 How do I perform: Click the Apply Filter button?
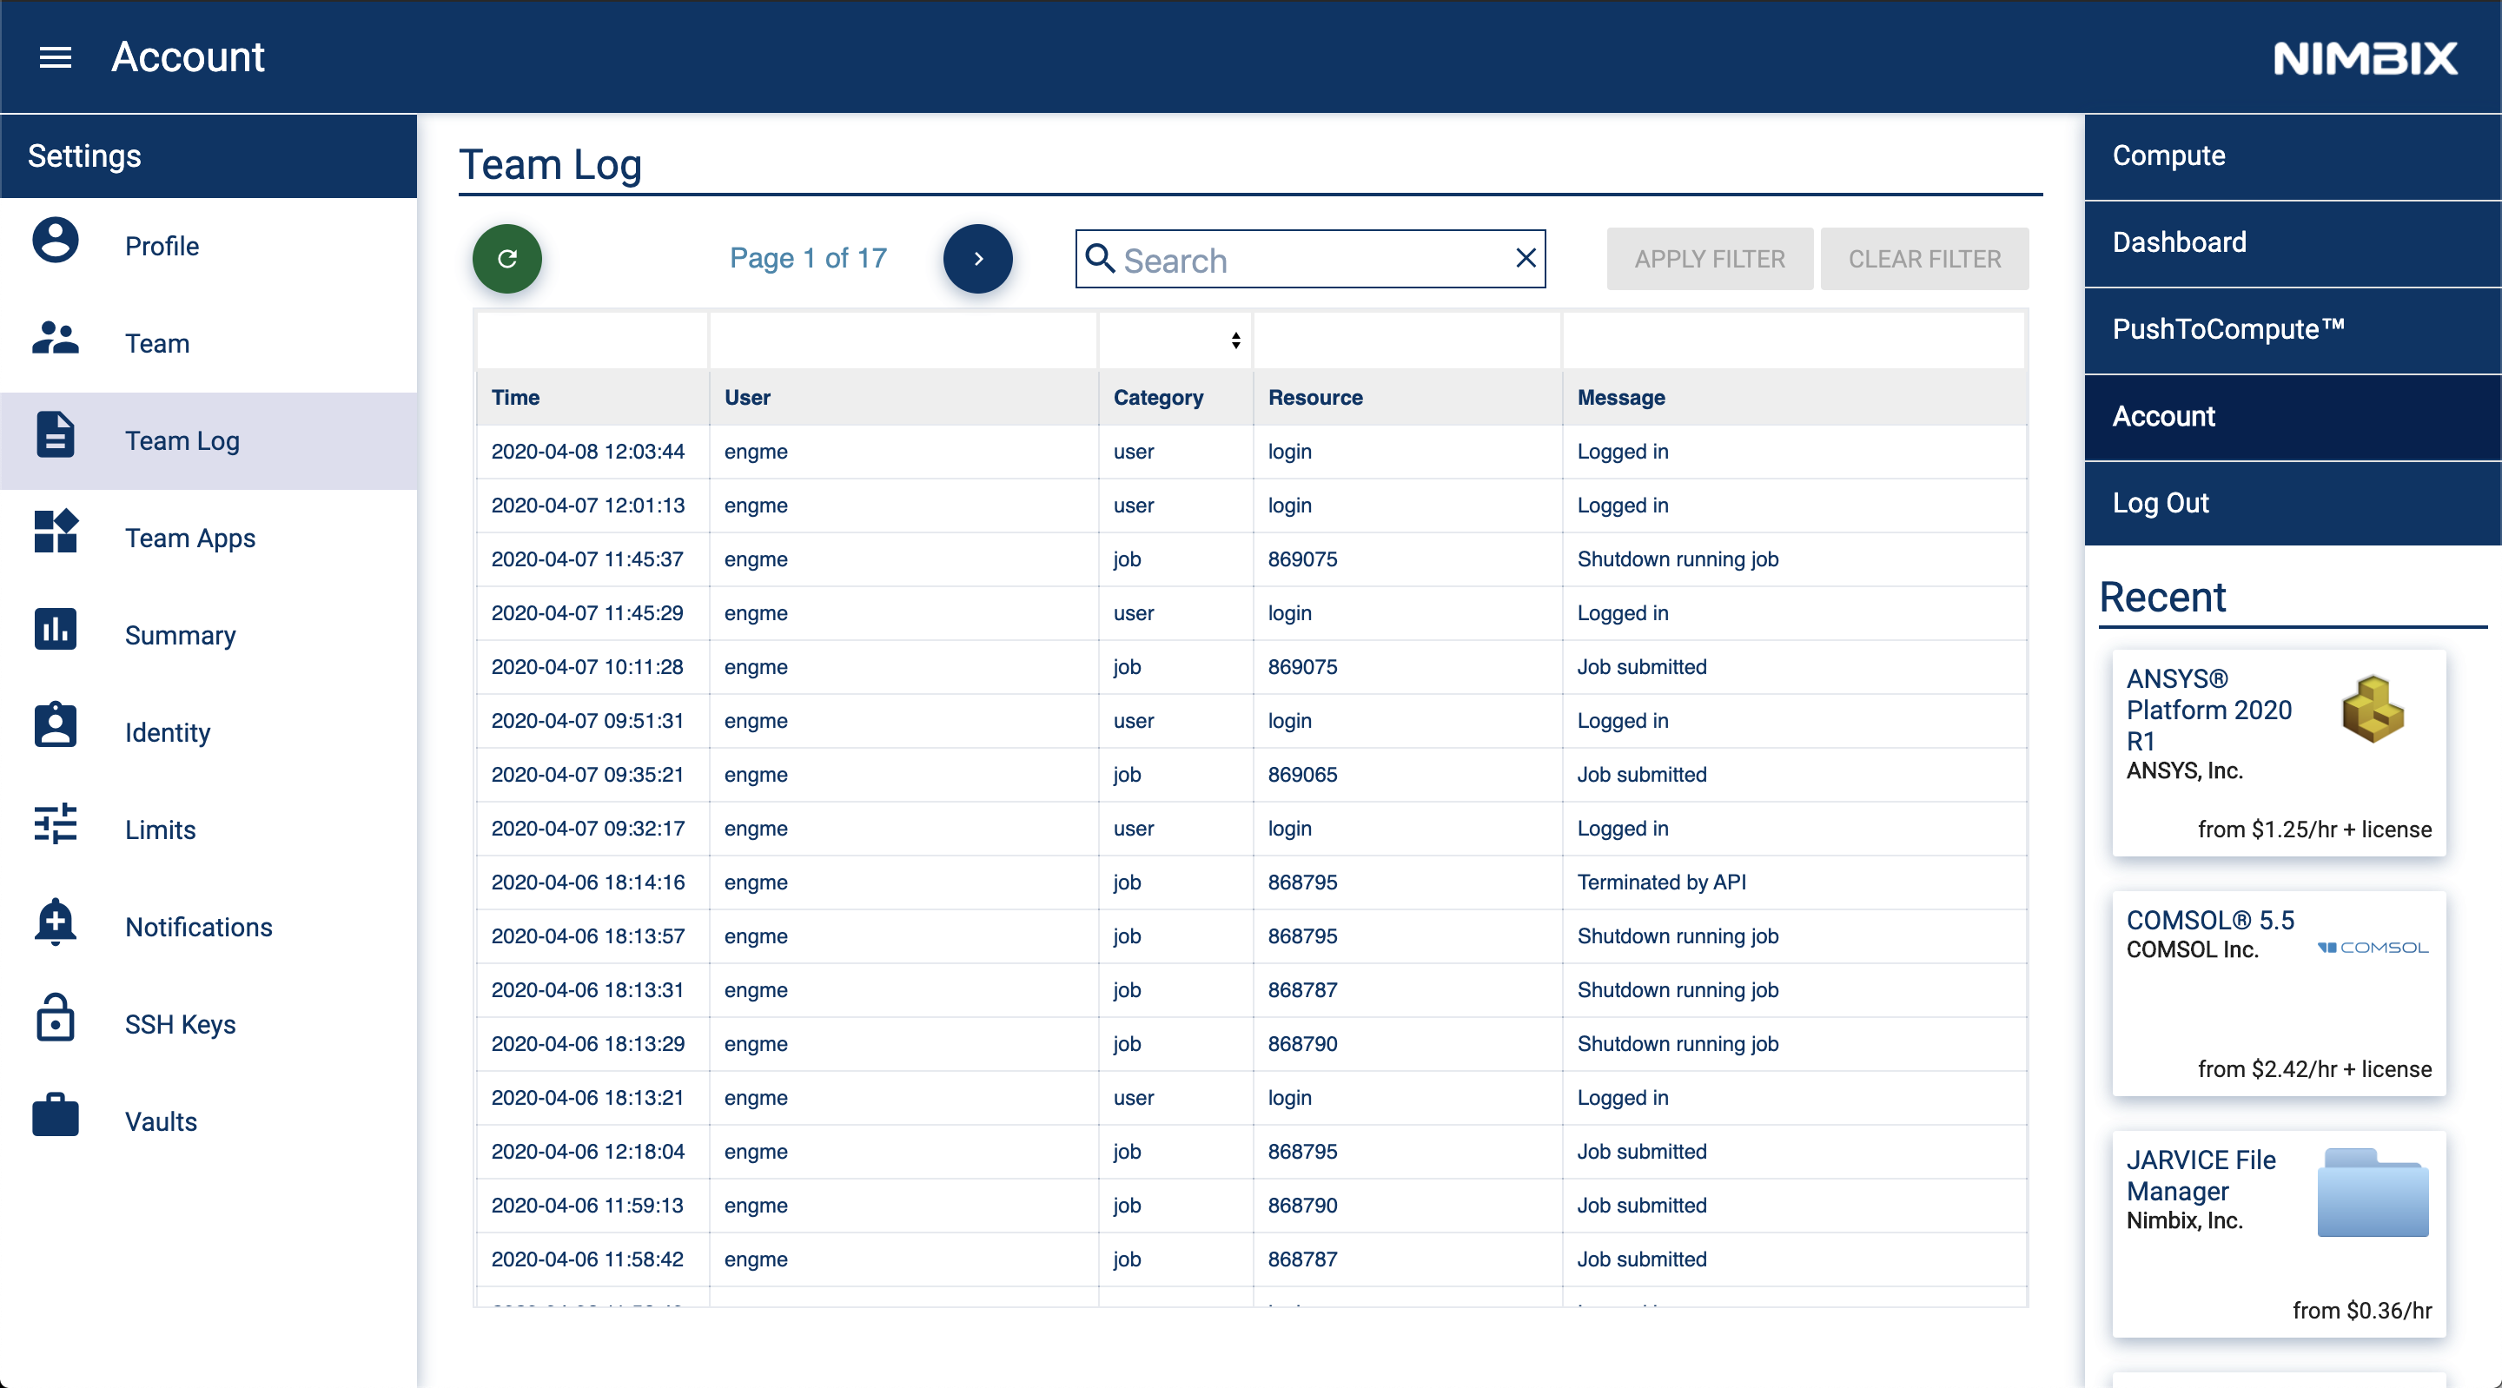(1707, 258)
